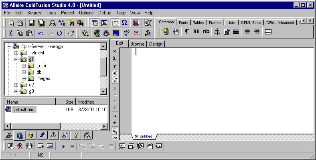Viewport: 316px width, 160px height.
Task: Click the Open file folder icon
Action: coord(20,23)
